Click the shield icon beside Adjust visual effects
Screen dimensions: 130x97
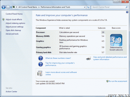[x=3, y=20]
